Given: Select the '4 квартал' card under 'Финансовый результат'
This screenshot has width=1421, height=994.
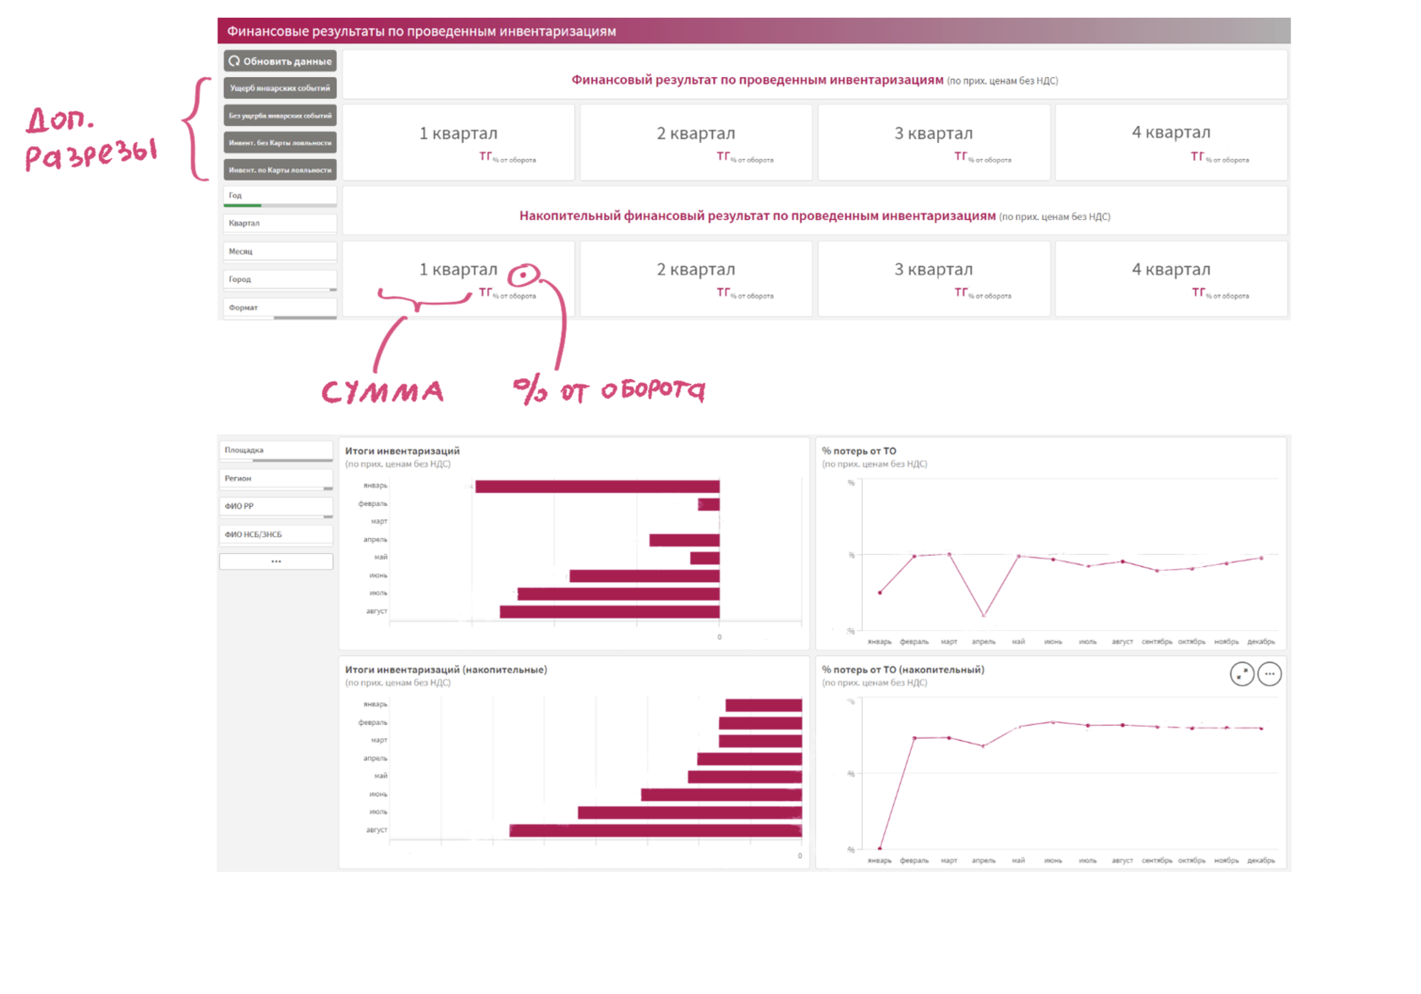Looking at the screenshot, I should point(1171,142).
